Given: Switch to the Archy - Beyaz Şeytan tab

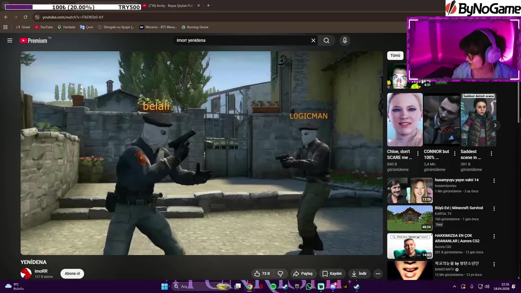Looking at the screenshot, I should (x=171, y=6).
